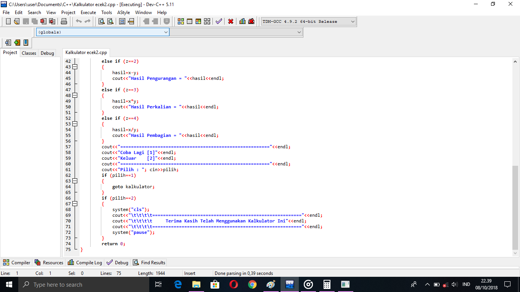Click the Delete Profiling Information icon
Screen dimensions: 520x292
(x=251, y=21)
